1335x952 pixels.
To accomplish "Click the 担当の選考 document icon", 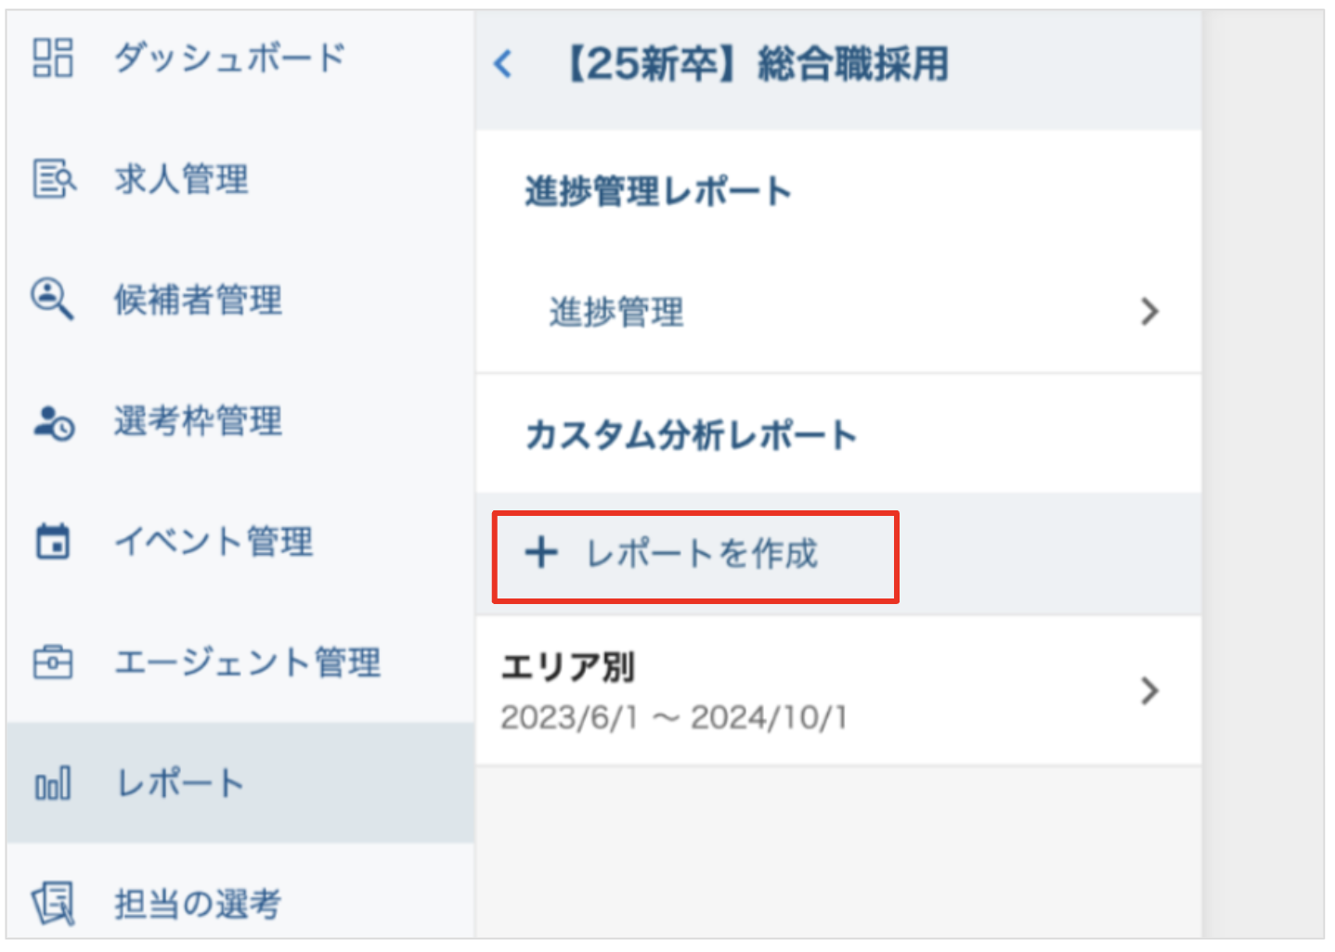I will [53, 903].
